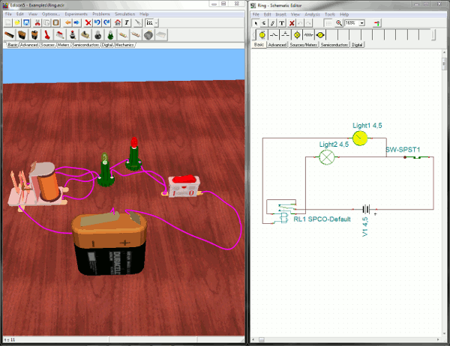Open the zoom percentage dropdown
This screenshot has height=346, width=450.
pos(362,22)
